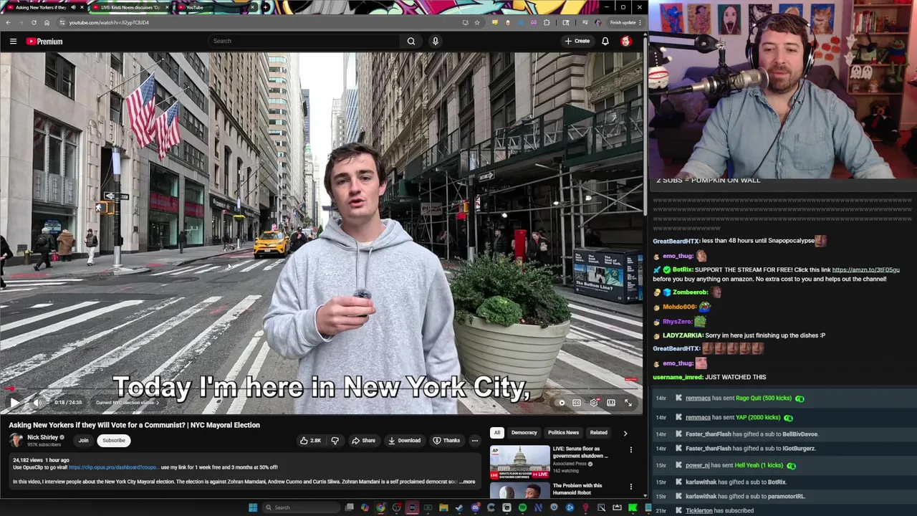Open Chrome from the taskbar
The width and height of the screenshot is (917, 516).
point(380,507)
